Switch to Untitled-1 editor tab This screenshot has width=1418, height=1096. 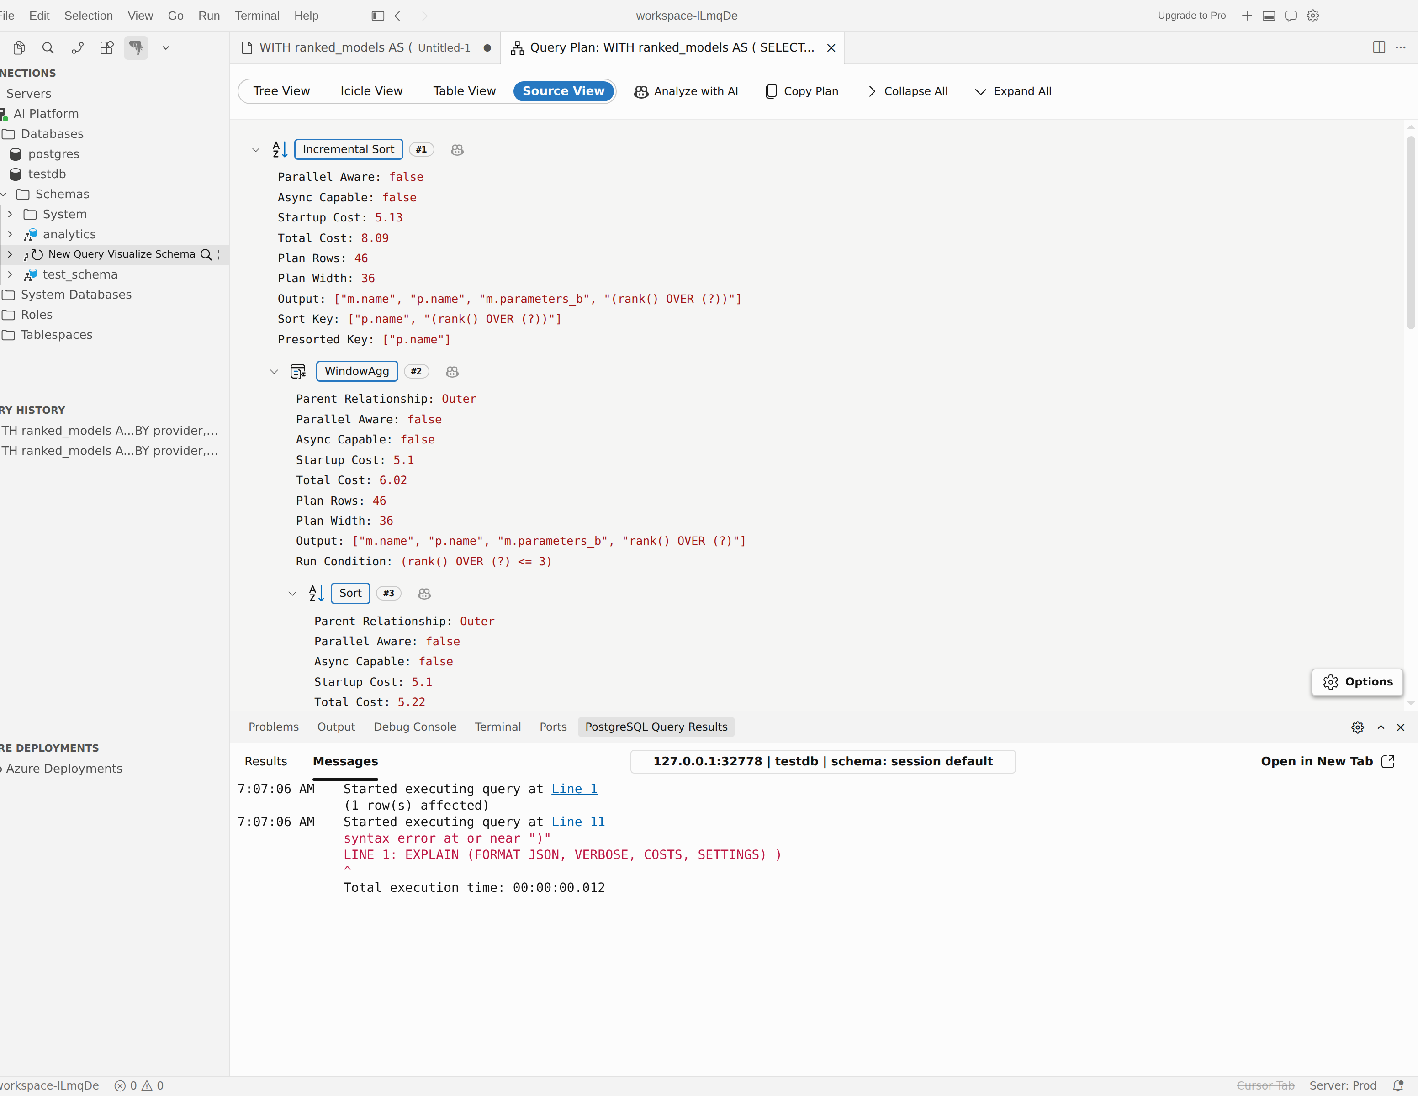(x=365, y=48)
